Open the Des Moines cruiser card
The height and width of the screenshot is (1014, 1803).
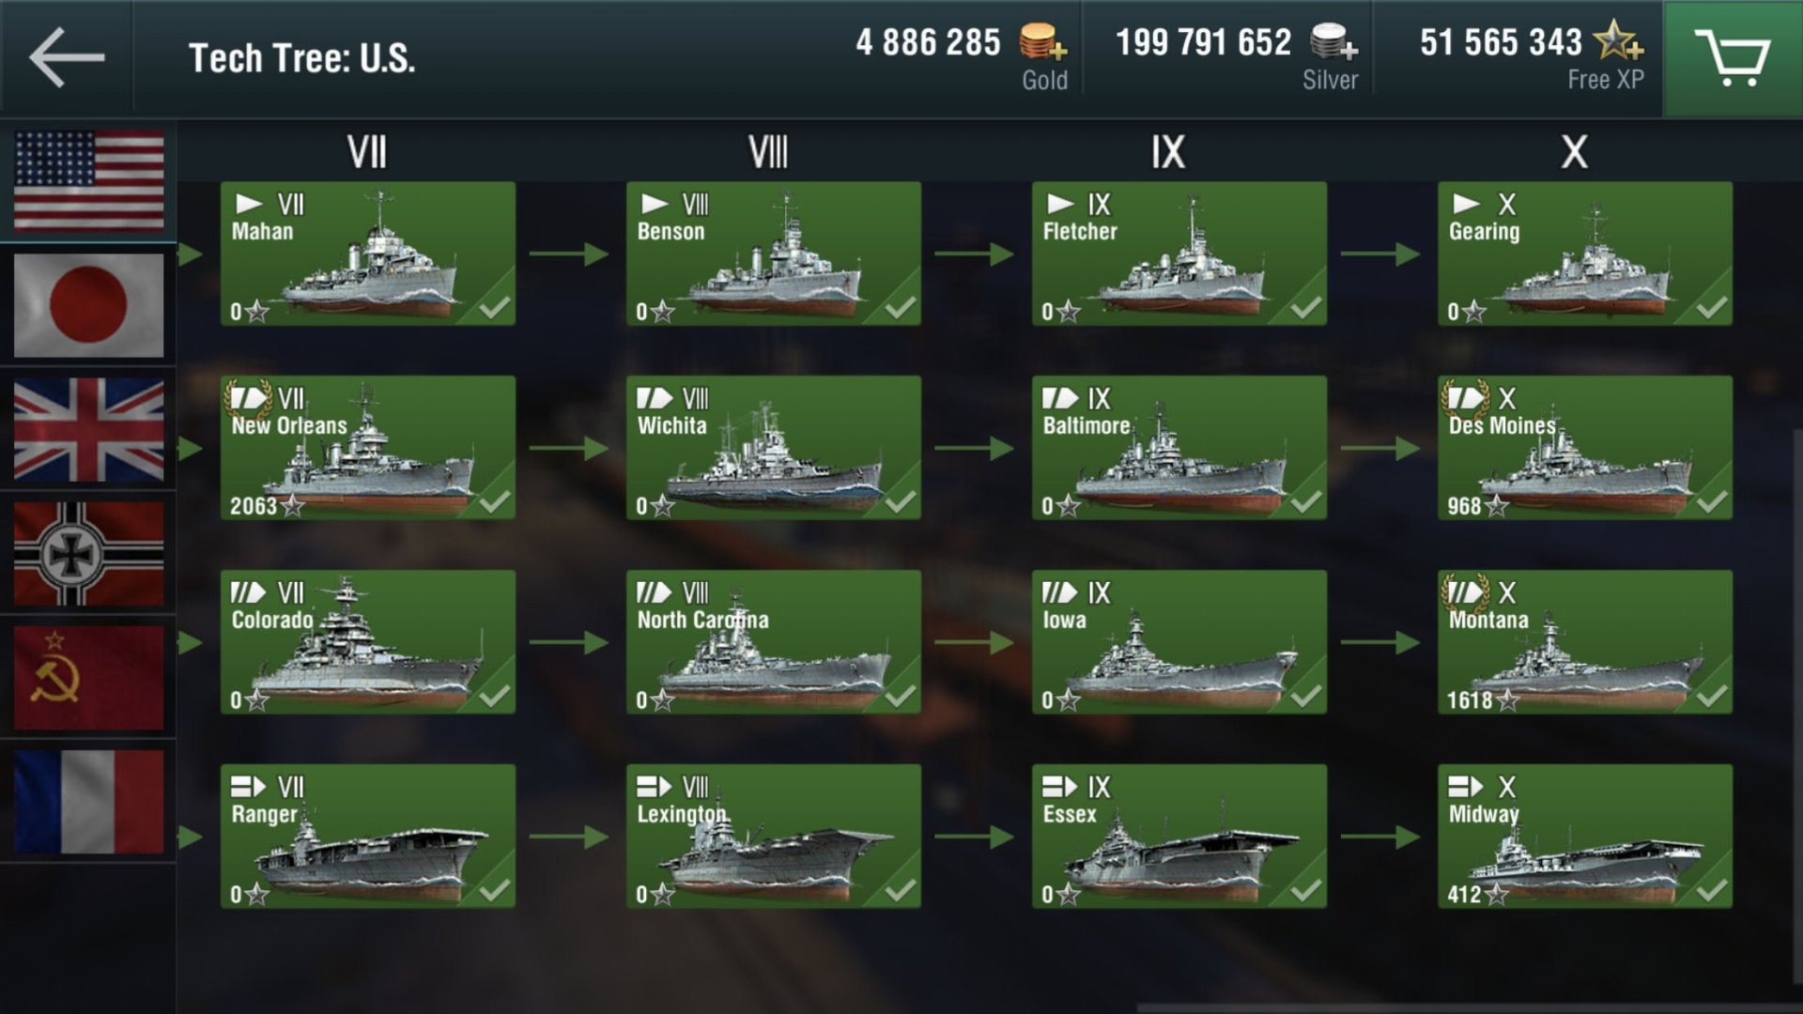1585,448
